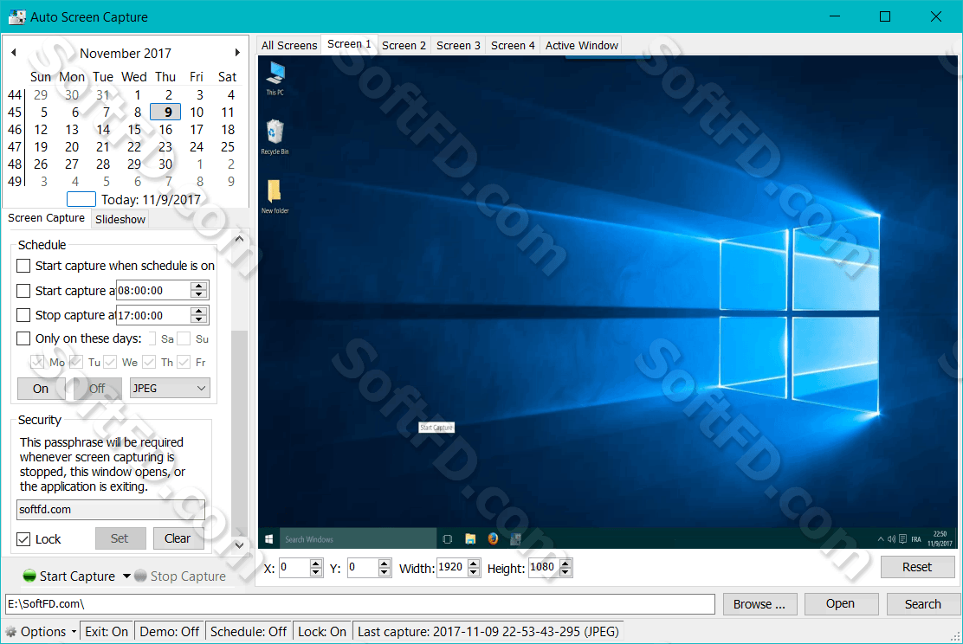The height and width of the screenshot is (644, 963).
Task: Switch to Screen 4 tab
Action: (x=513, y=45)
